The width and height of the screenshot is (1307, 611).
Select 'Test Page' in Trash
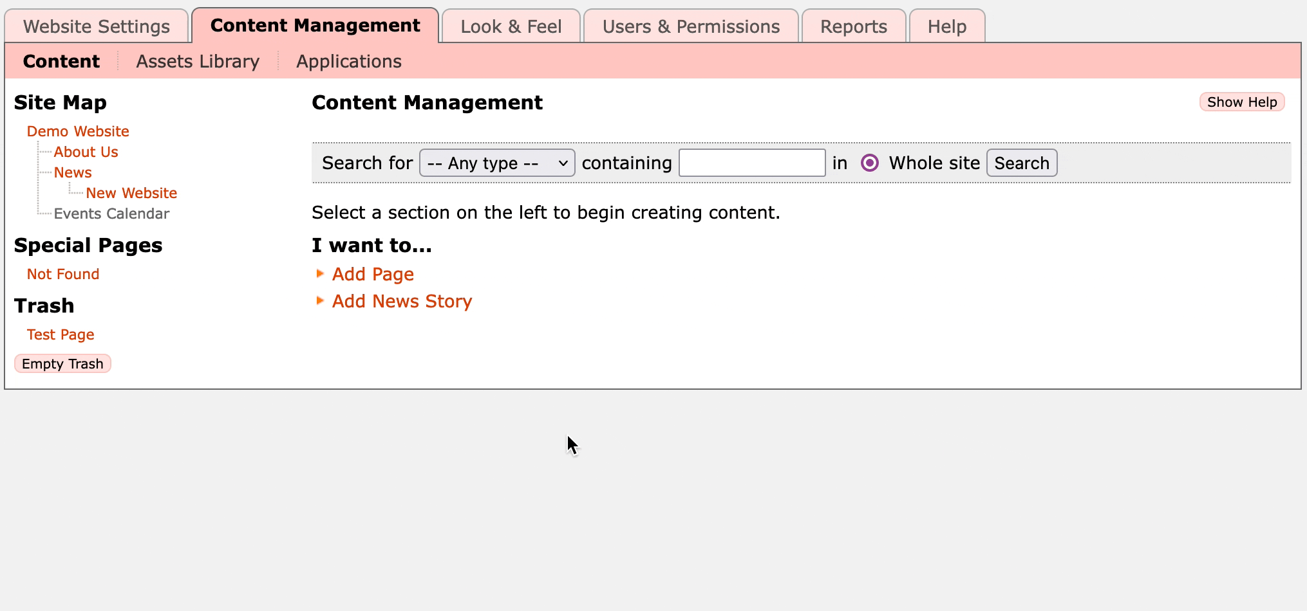click(60, 334)
